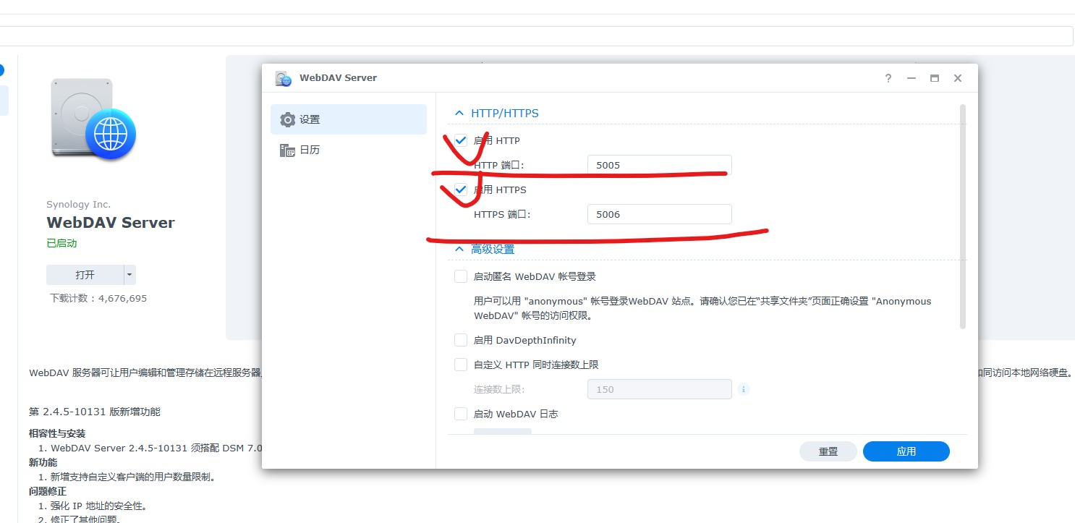Click the WebDAV Server package icon
The image size is (1075, 523).
coord(93,119)
